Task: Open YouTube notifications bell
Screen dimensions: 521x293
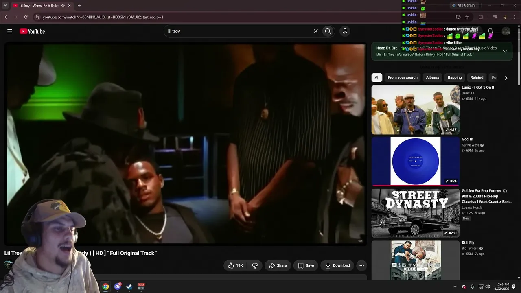Action: coord(490,31)
